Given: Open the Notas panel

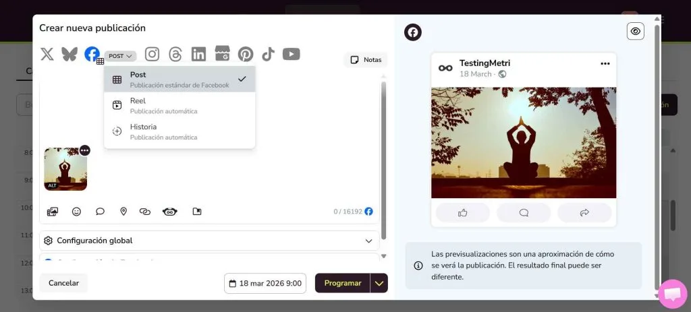Looking at the screenshot, I should (366, 60).
